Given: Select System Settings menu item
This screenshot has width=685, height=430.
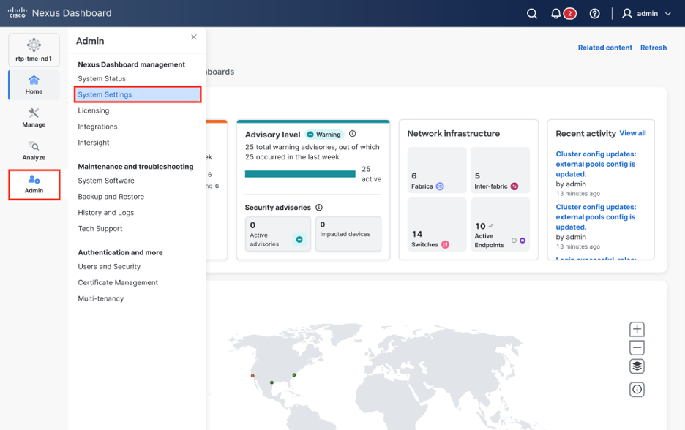Looking at the screenshot, I should point(138,94).
